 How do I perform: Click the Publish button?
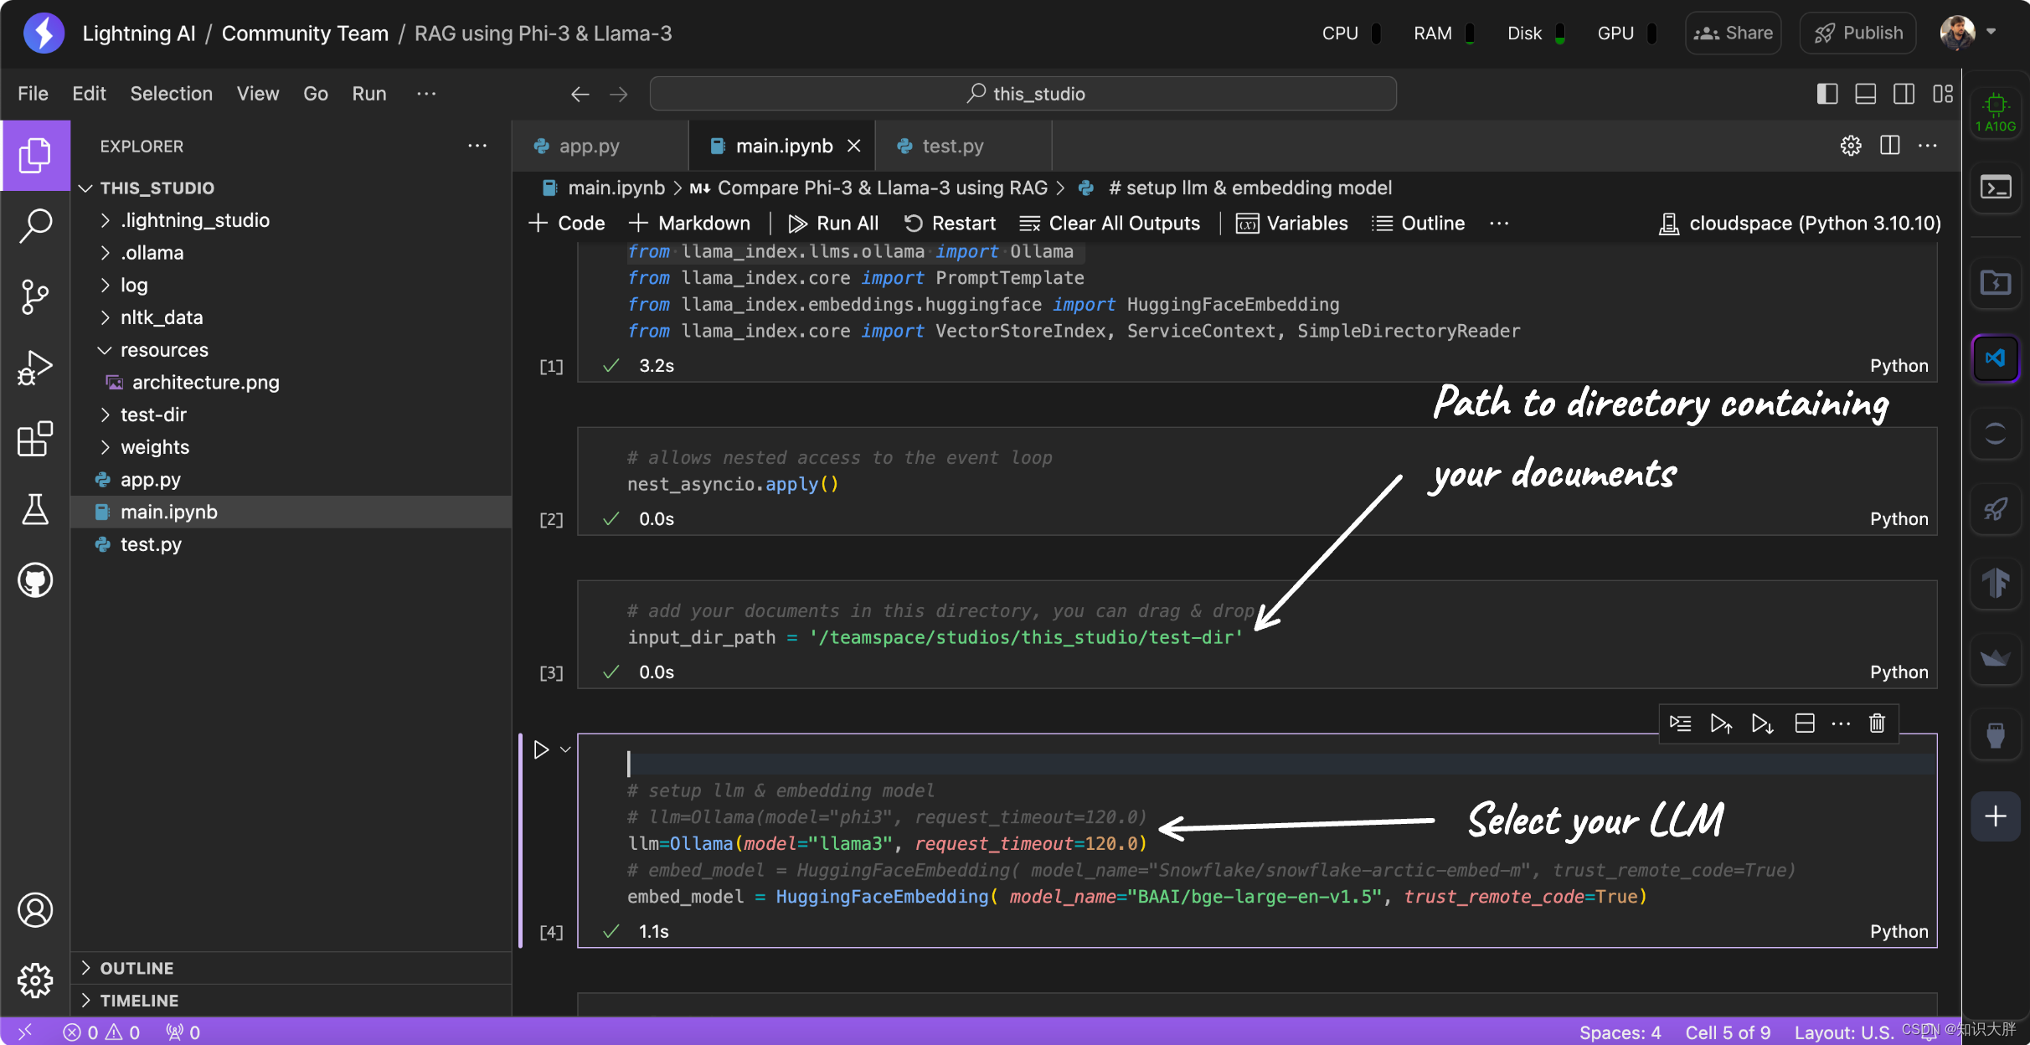point(1858,33)
